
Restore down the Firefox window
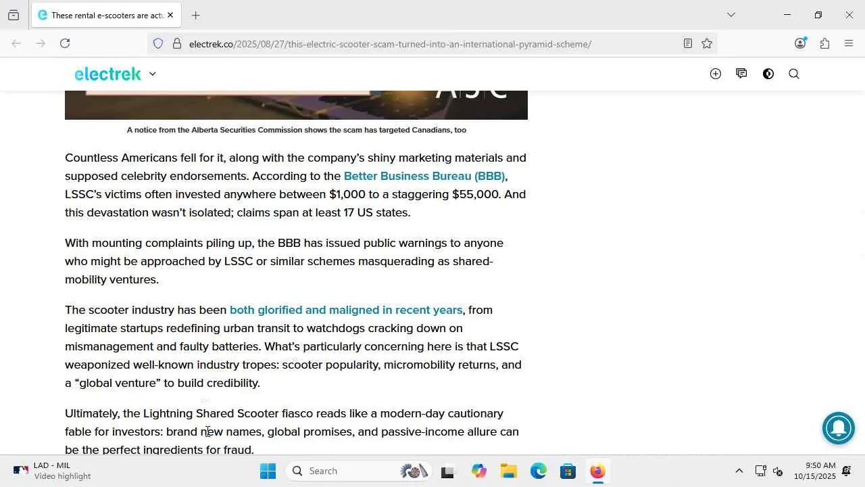[818, 15]
